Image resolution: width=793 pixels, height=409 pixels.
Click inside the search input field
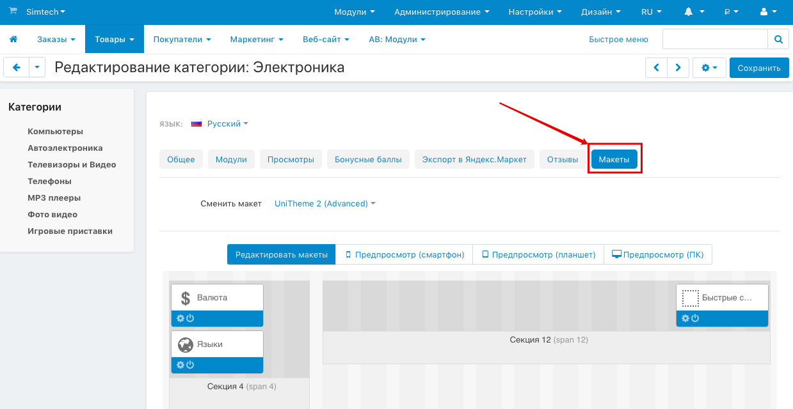[714, 39]
